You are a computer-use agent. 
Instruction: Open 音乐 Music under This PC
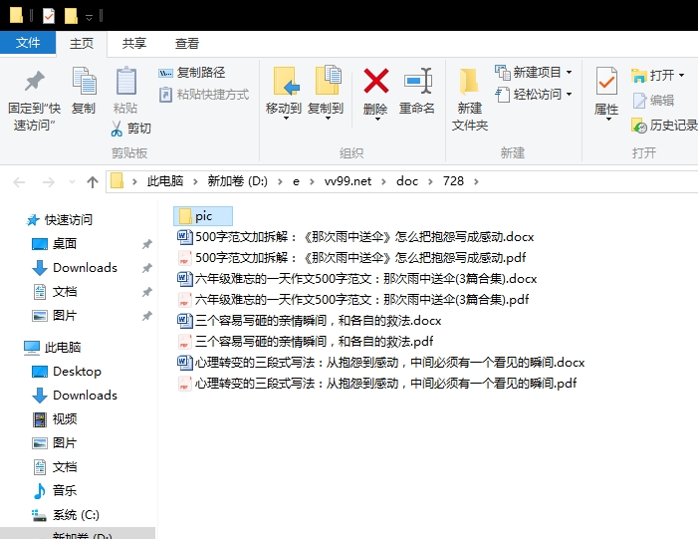click(x=55, y=491)
